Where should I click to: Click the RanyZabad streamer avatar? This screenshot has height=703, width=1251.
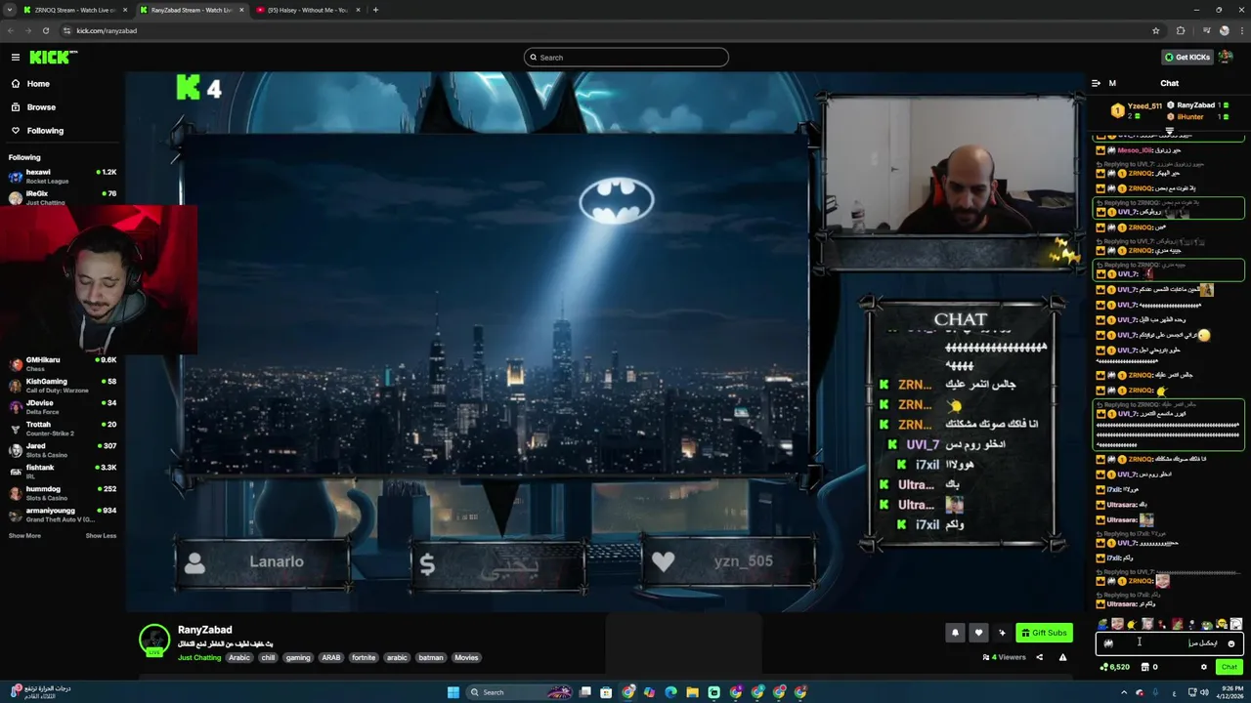coord(154,640)
